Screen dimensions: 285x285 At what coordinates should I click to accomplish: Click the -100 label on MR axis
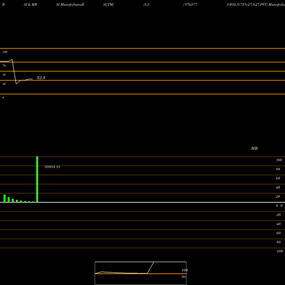tap(279, 251)
